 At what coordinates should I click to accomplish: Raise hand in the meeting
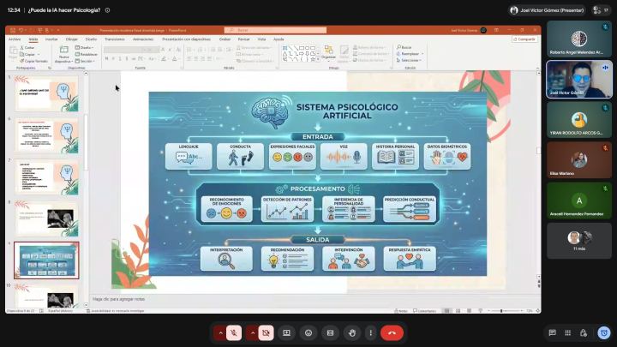click(x=352, y=332)
